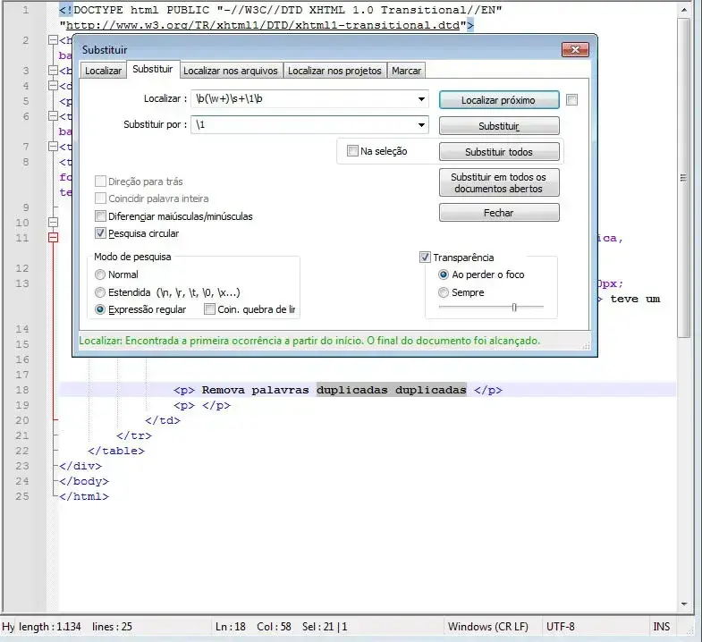Image resolution: width=702 pixels, height=642 pixels.
Task: Click the Localizar próximo button
Action: coord(498,100)
